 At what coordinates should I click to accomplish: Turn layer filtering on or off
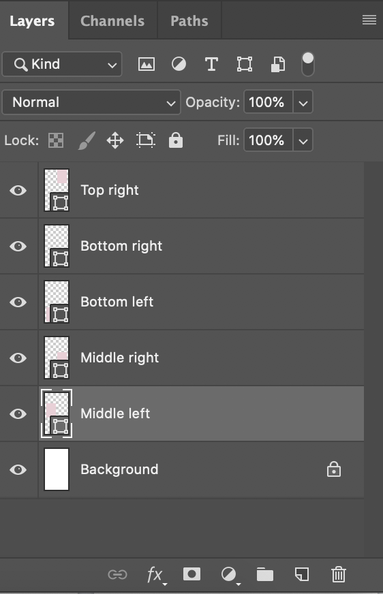point(308,65)
